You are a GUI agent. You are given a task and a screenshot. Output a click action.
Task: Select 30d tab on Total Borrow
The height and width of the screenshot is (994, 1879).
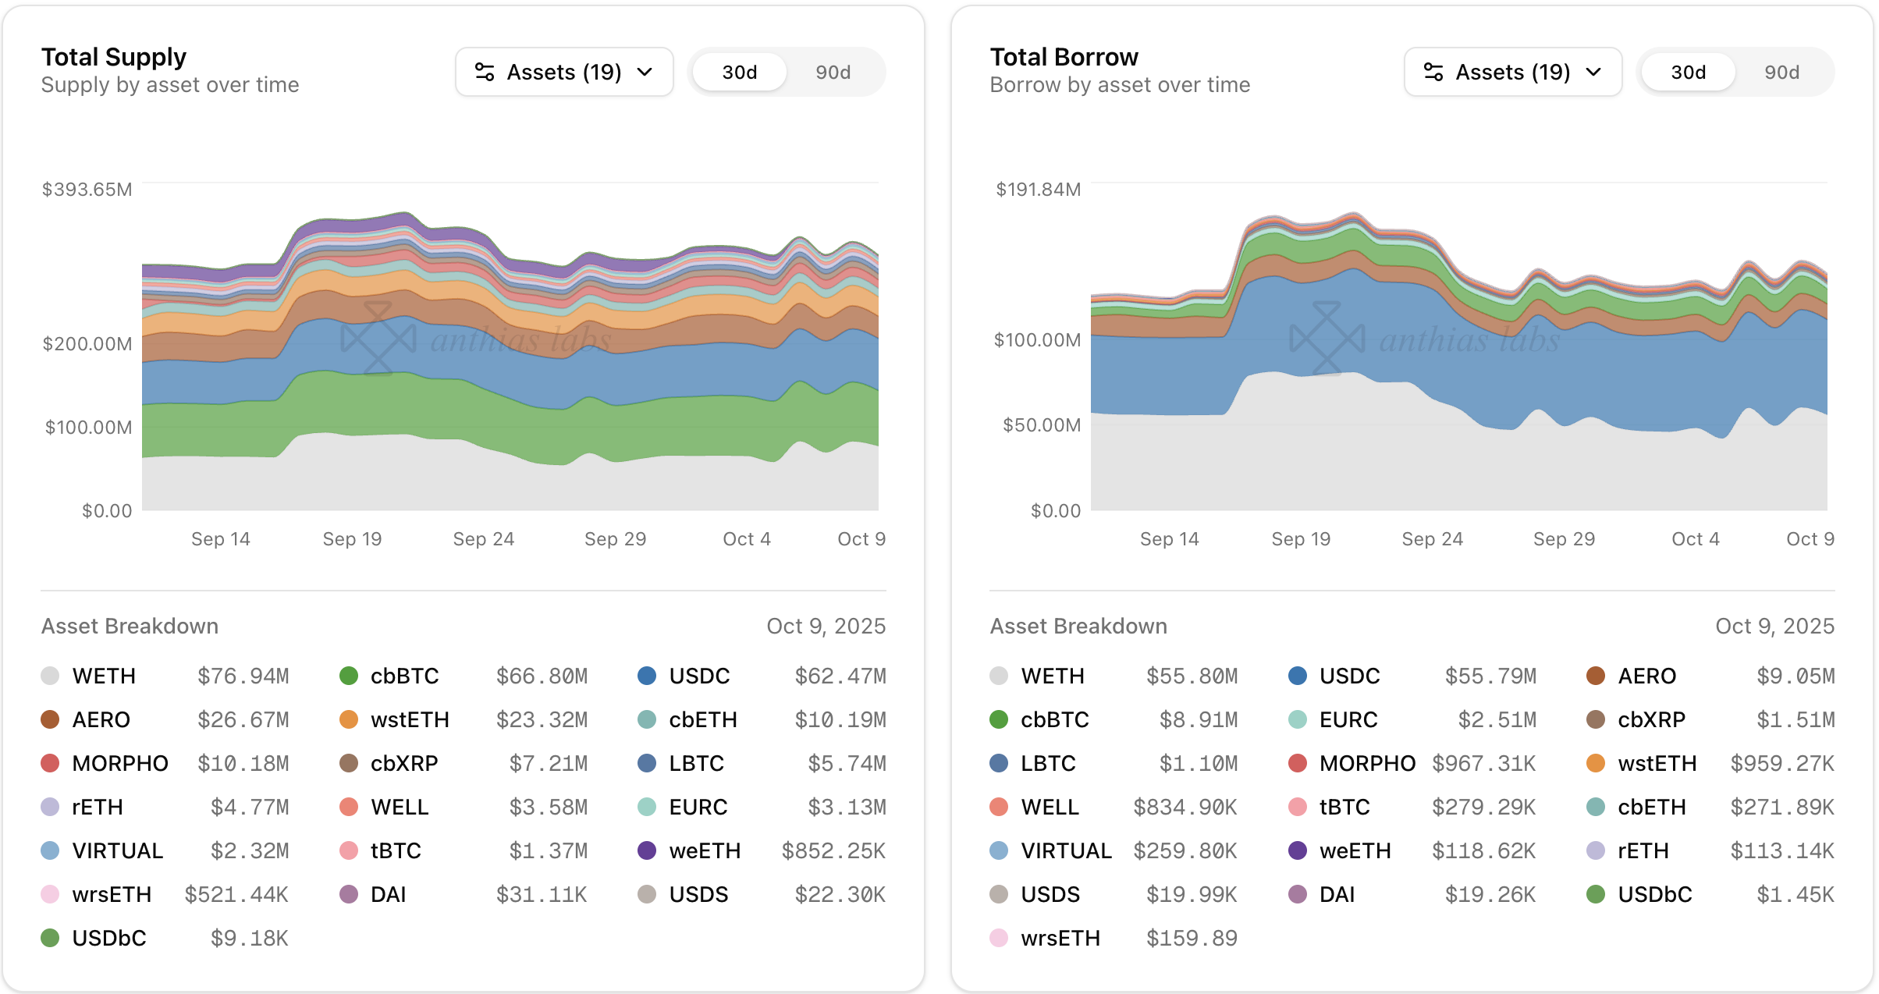click(1688, 73)
